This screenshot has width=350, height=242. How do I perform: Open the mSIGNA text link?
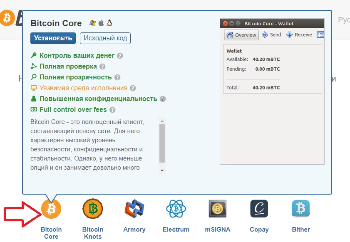[217, 230]
